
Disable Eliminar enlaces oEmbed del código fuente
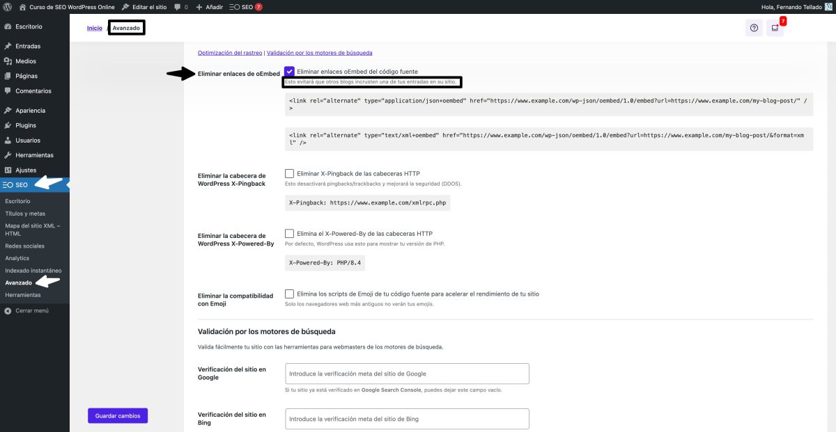(289, 71)
